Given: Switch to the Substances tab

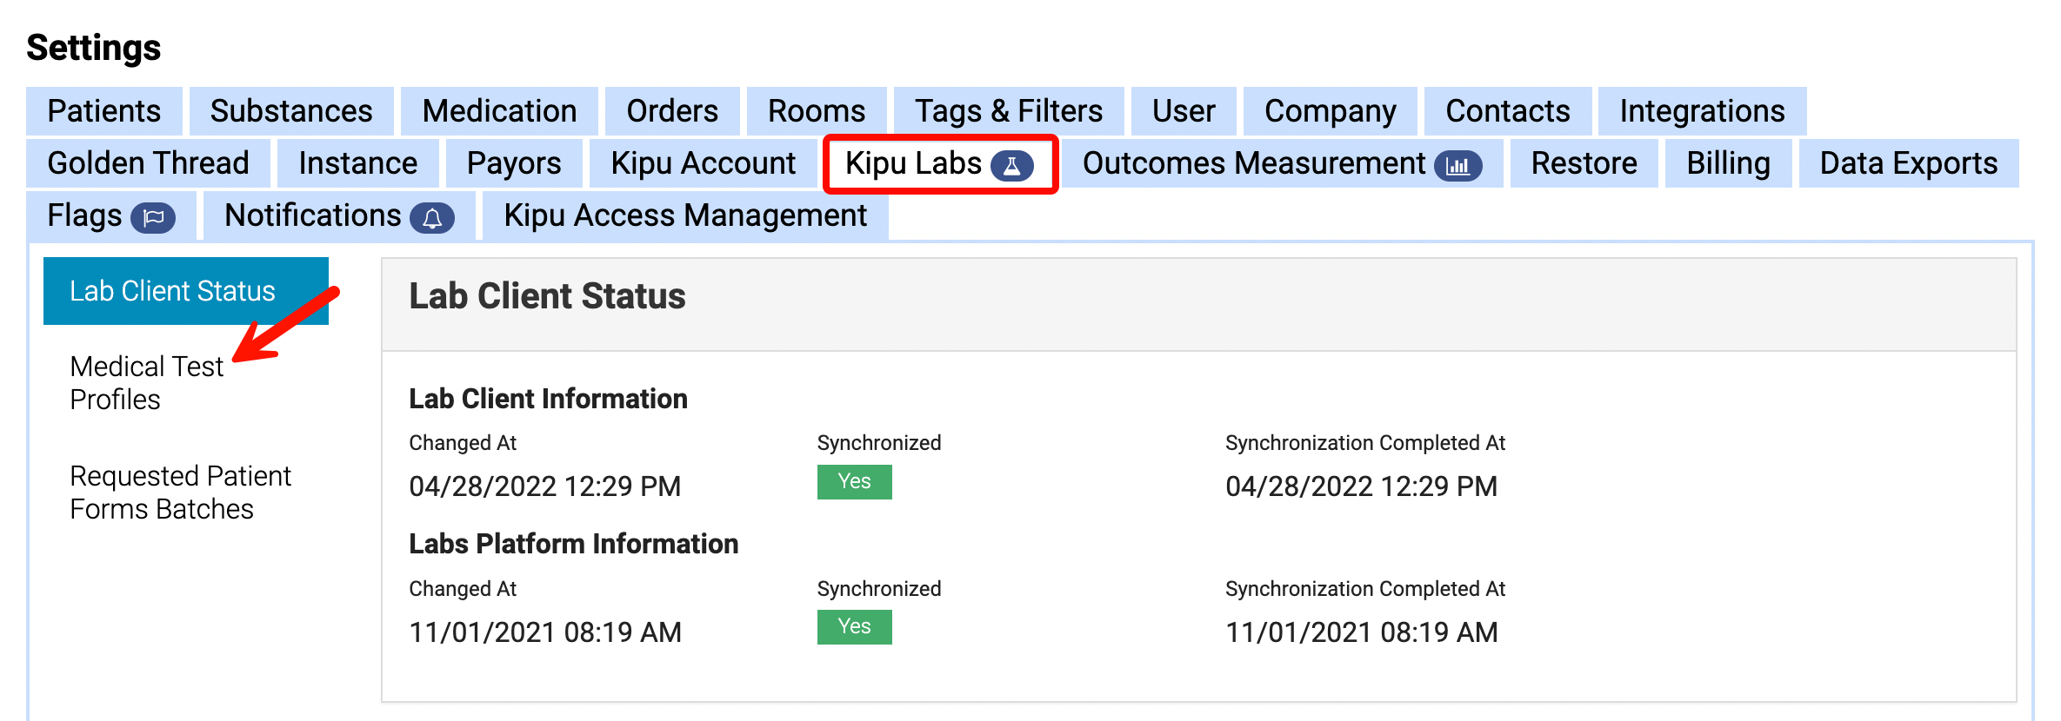Looking at the screenshot, I should click(x=291, y=111).
